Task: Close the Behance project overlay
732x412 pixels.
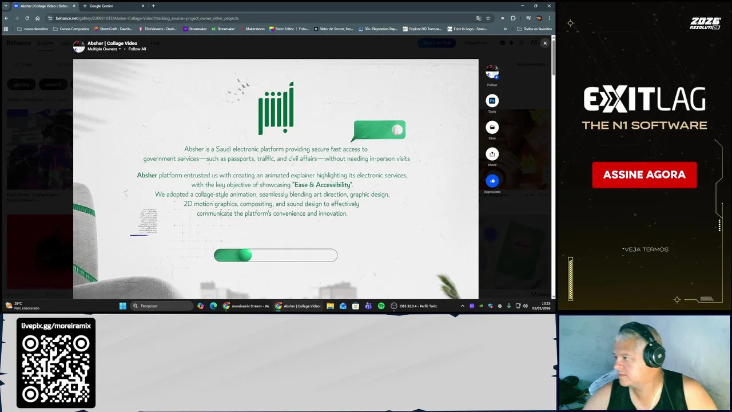Action: click(x=545, y=43)
